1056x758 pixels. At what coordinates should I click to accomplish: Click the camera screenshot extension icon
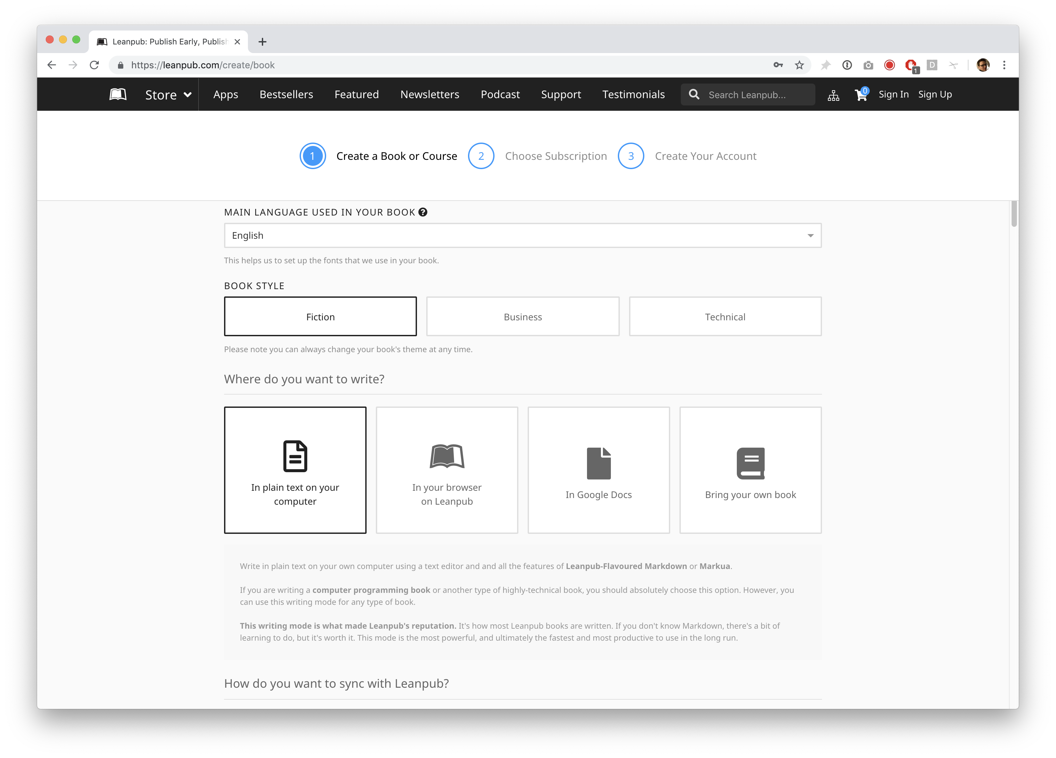coord(868,66)
